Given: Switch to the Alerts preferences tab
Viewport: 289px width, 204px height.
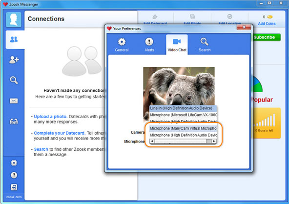Looking at the screenshot, I should point(149,45).
